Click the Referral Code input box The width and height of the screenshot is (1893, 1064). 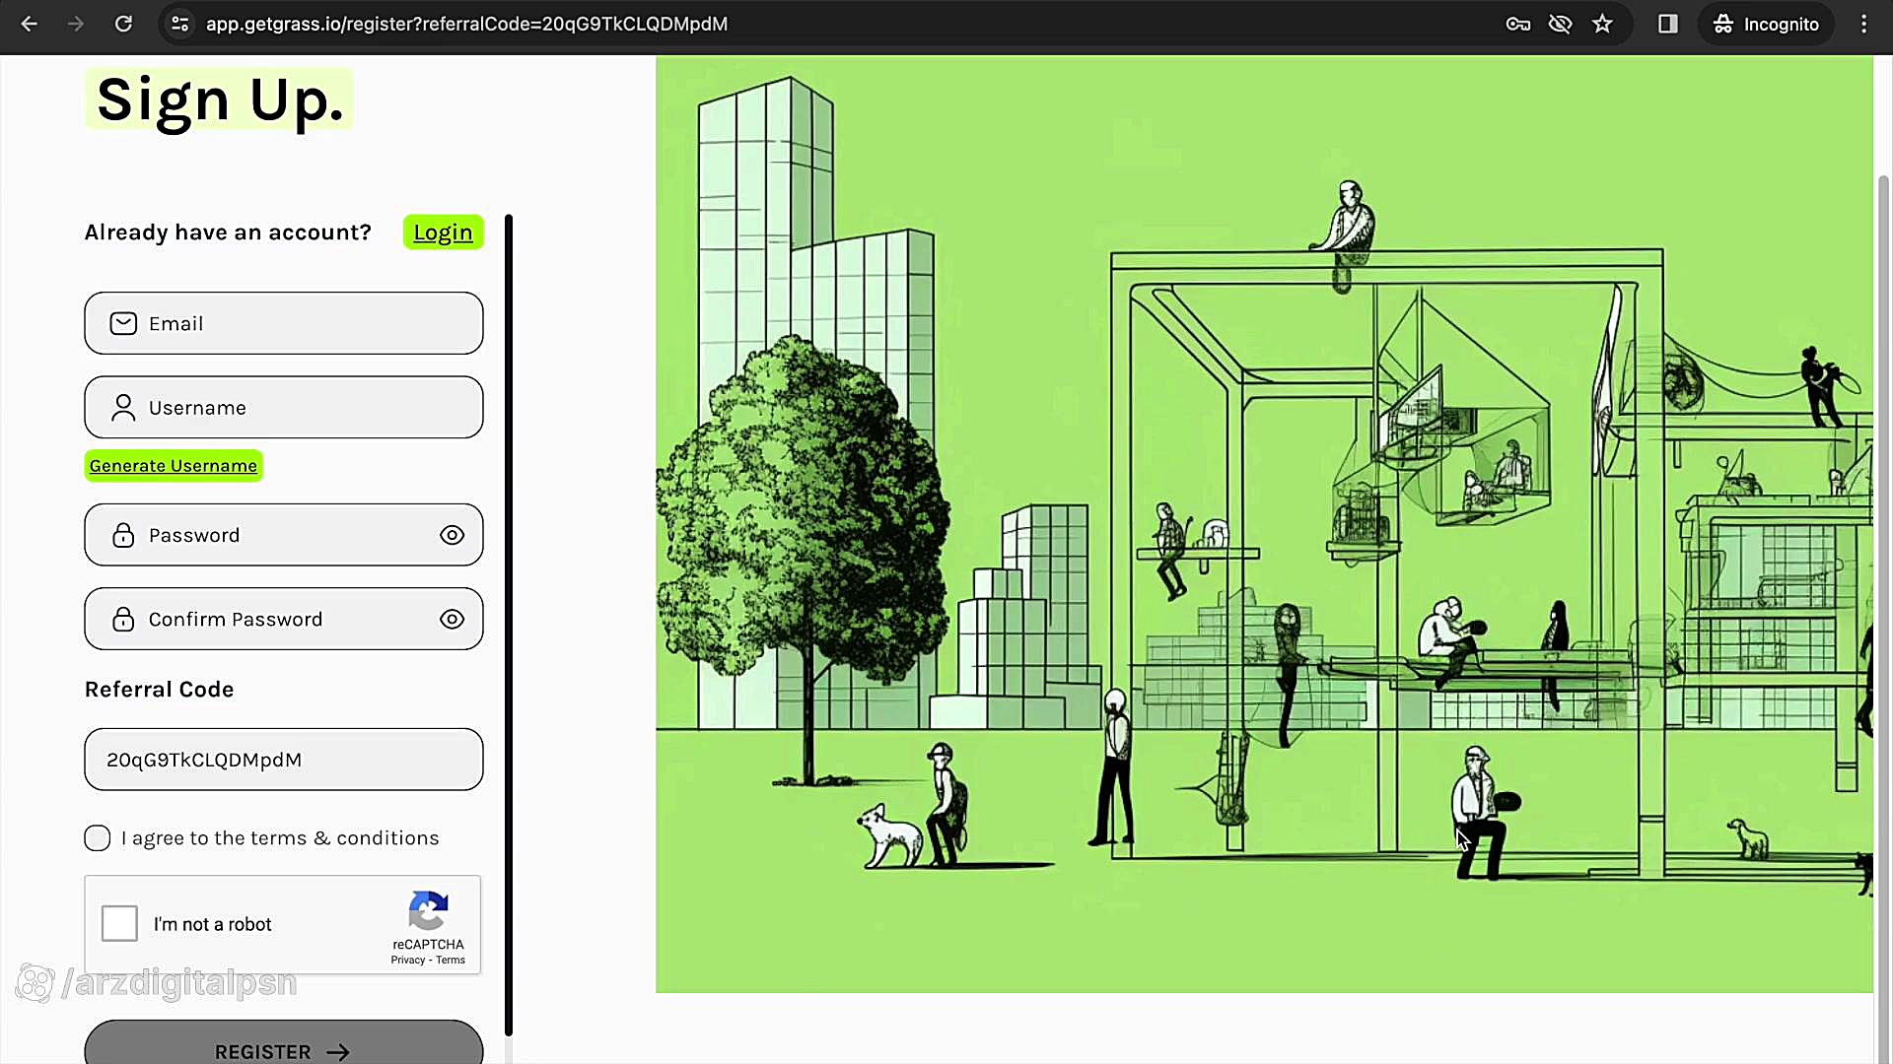click(284, 760)
